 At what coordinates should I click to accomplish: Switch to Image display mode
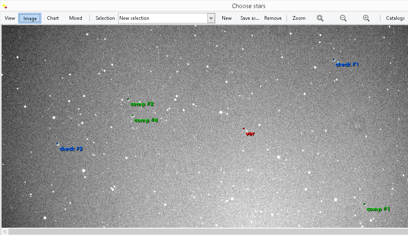(x=30, y=18)
